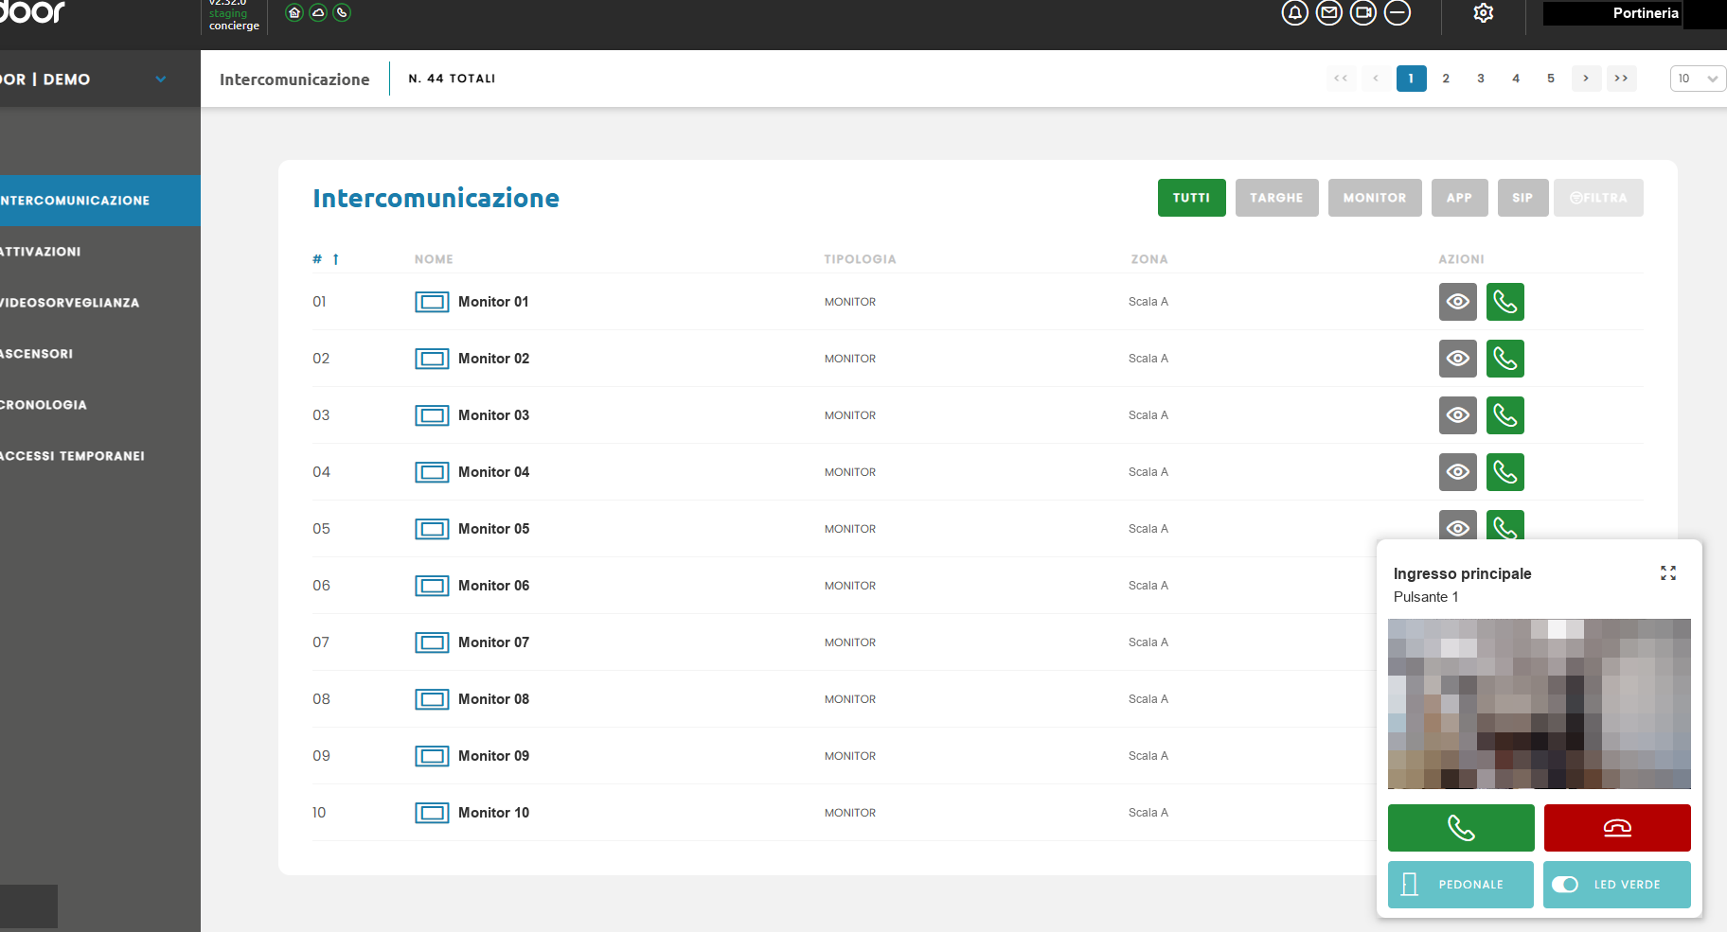Screen dimensions: 1727x932
Task: Click the video camera icon in header
Action: [1363, 12]
